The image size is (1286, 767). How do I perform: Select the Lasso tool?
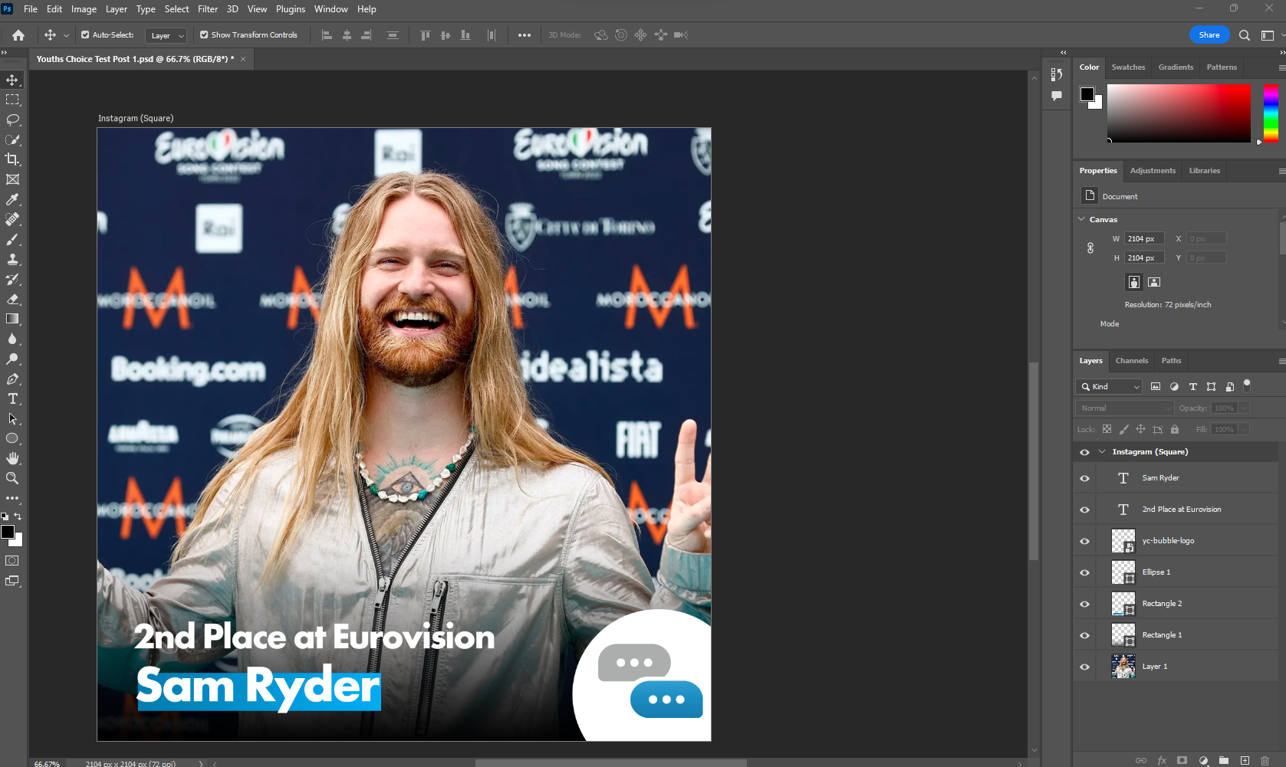(x=12, y=120)
